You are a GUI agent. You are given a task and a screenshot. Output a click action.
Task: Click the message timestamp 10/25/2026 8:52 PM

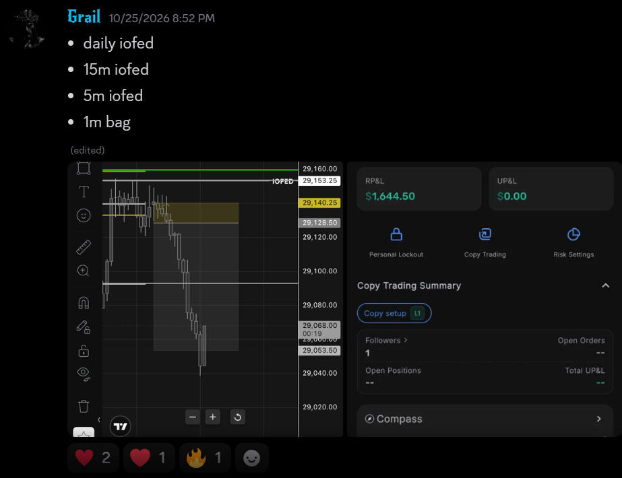coord(162,18)
